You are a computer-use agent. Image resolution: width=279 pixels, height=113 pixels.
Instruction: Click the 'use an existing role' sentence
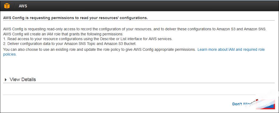(x=100, y=49)
